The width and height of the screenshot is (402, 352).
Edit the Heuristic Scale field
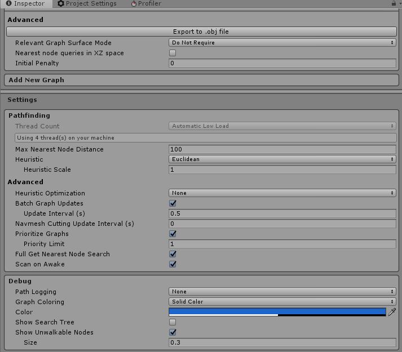coord(282,170)
